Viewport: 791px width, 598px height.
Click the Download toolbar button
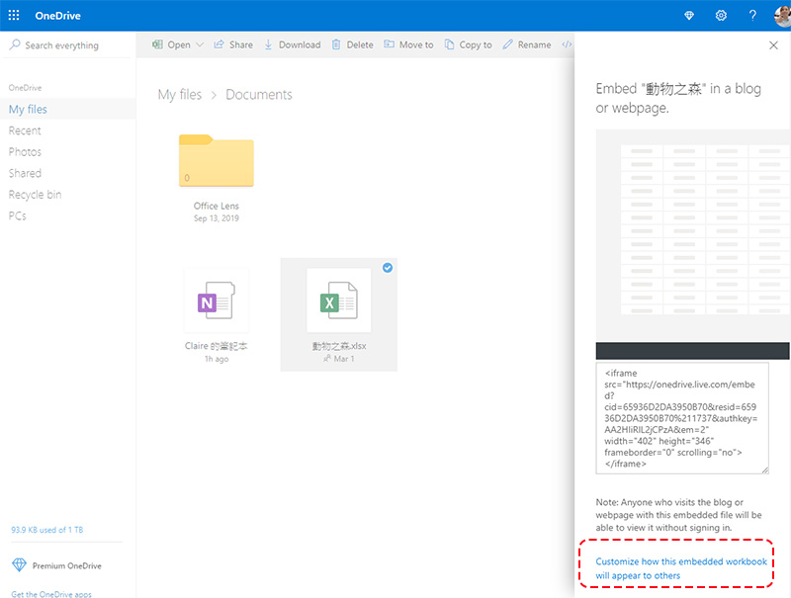pyautogui.click(x=292, y=44)
